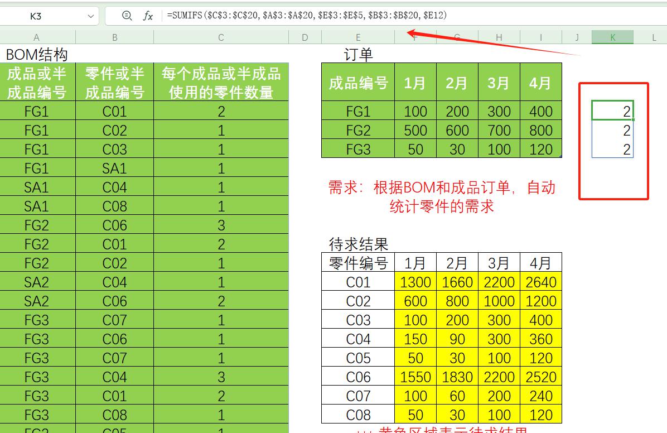Click header cell 成品或半成品编号
This screenshot has height=433, width=667.
(x=37, y=82)
